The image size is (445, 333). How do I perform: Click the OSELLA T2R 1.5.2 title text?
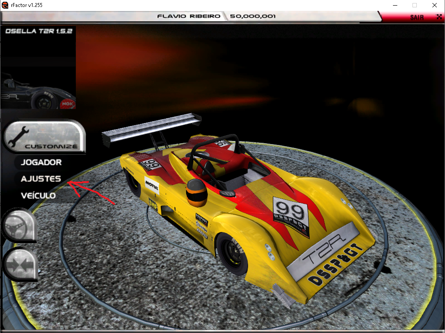(39, 31)
